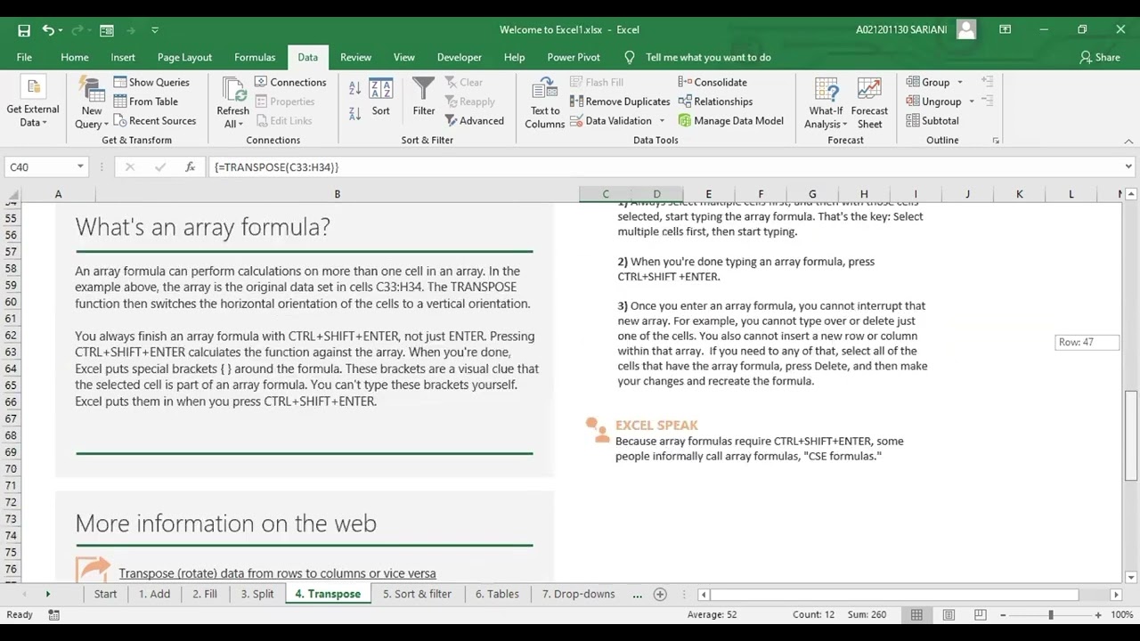The width and height of the screenshot is (1140, 641).
Task: Go to the 7. Drop-downs sheet
Action: click(578, 594)
